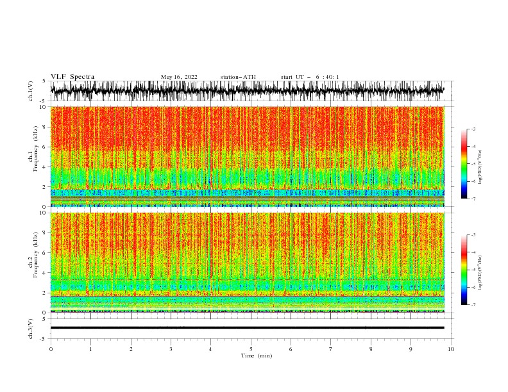Click the "-7" tick on ch.2 colorbar

(x=473, y=305)
